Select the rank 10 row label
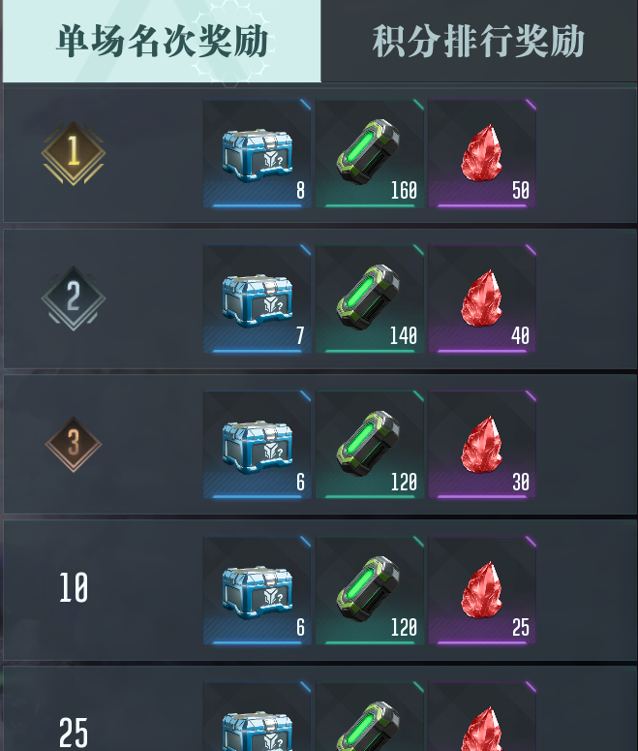This screenshot has height=751, width=638. (74, 587)
